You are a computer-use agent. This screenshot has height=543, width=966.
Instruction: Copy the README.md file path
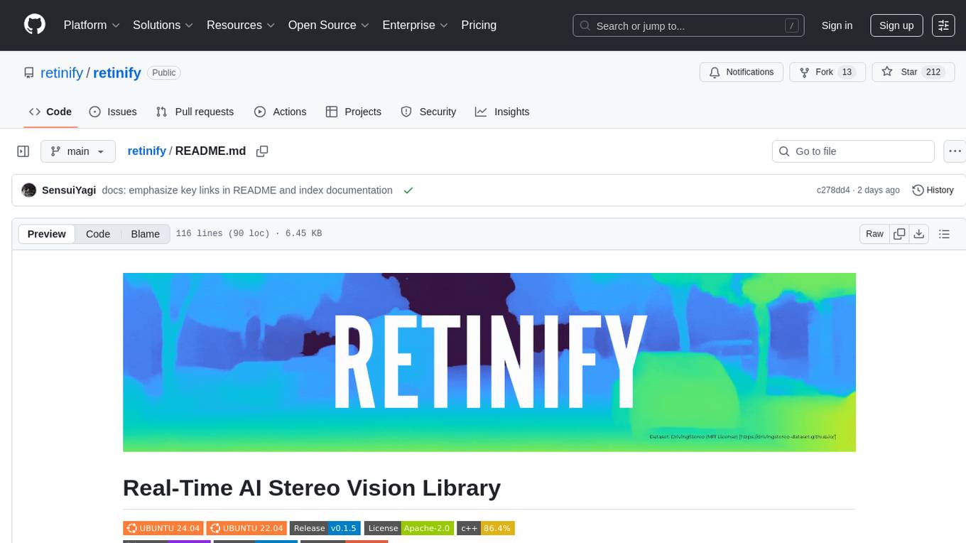(262, 151)
